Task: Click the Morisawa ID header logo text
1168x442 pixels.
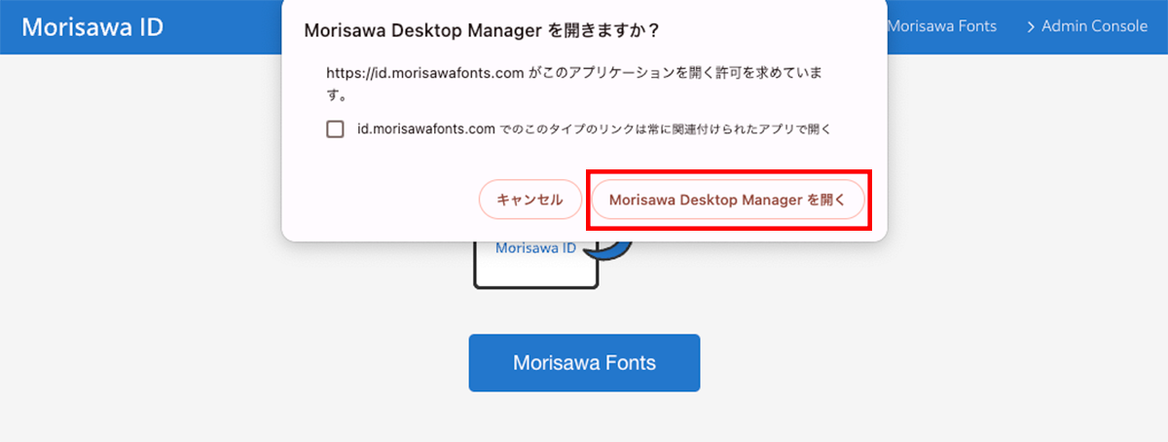Action: (x=92, y=26)
